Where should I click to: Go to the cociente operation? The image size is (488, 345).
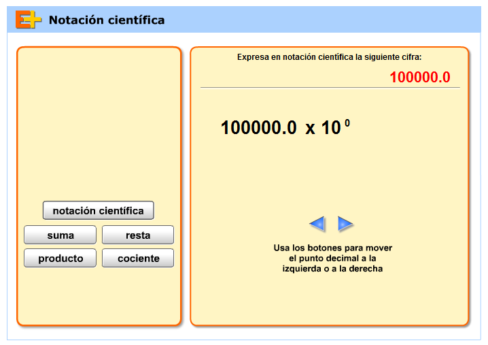pyautogui.click(x=138, y=258)
